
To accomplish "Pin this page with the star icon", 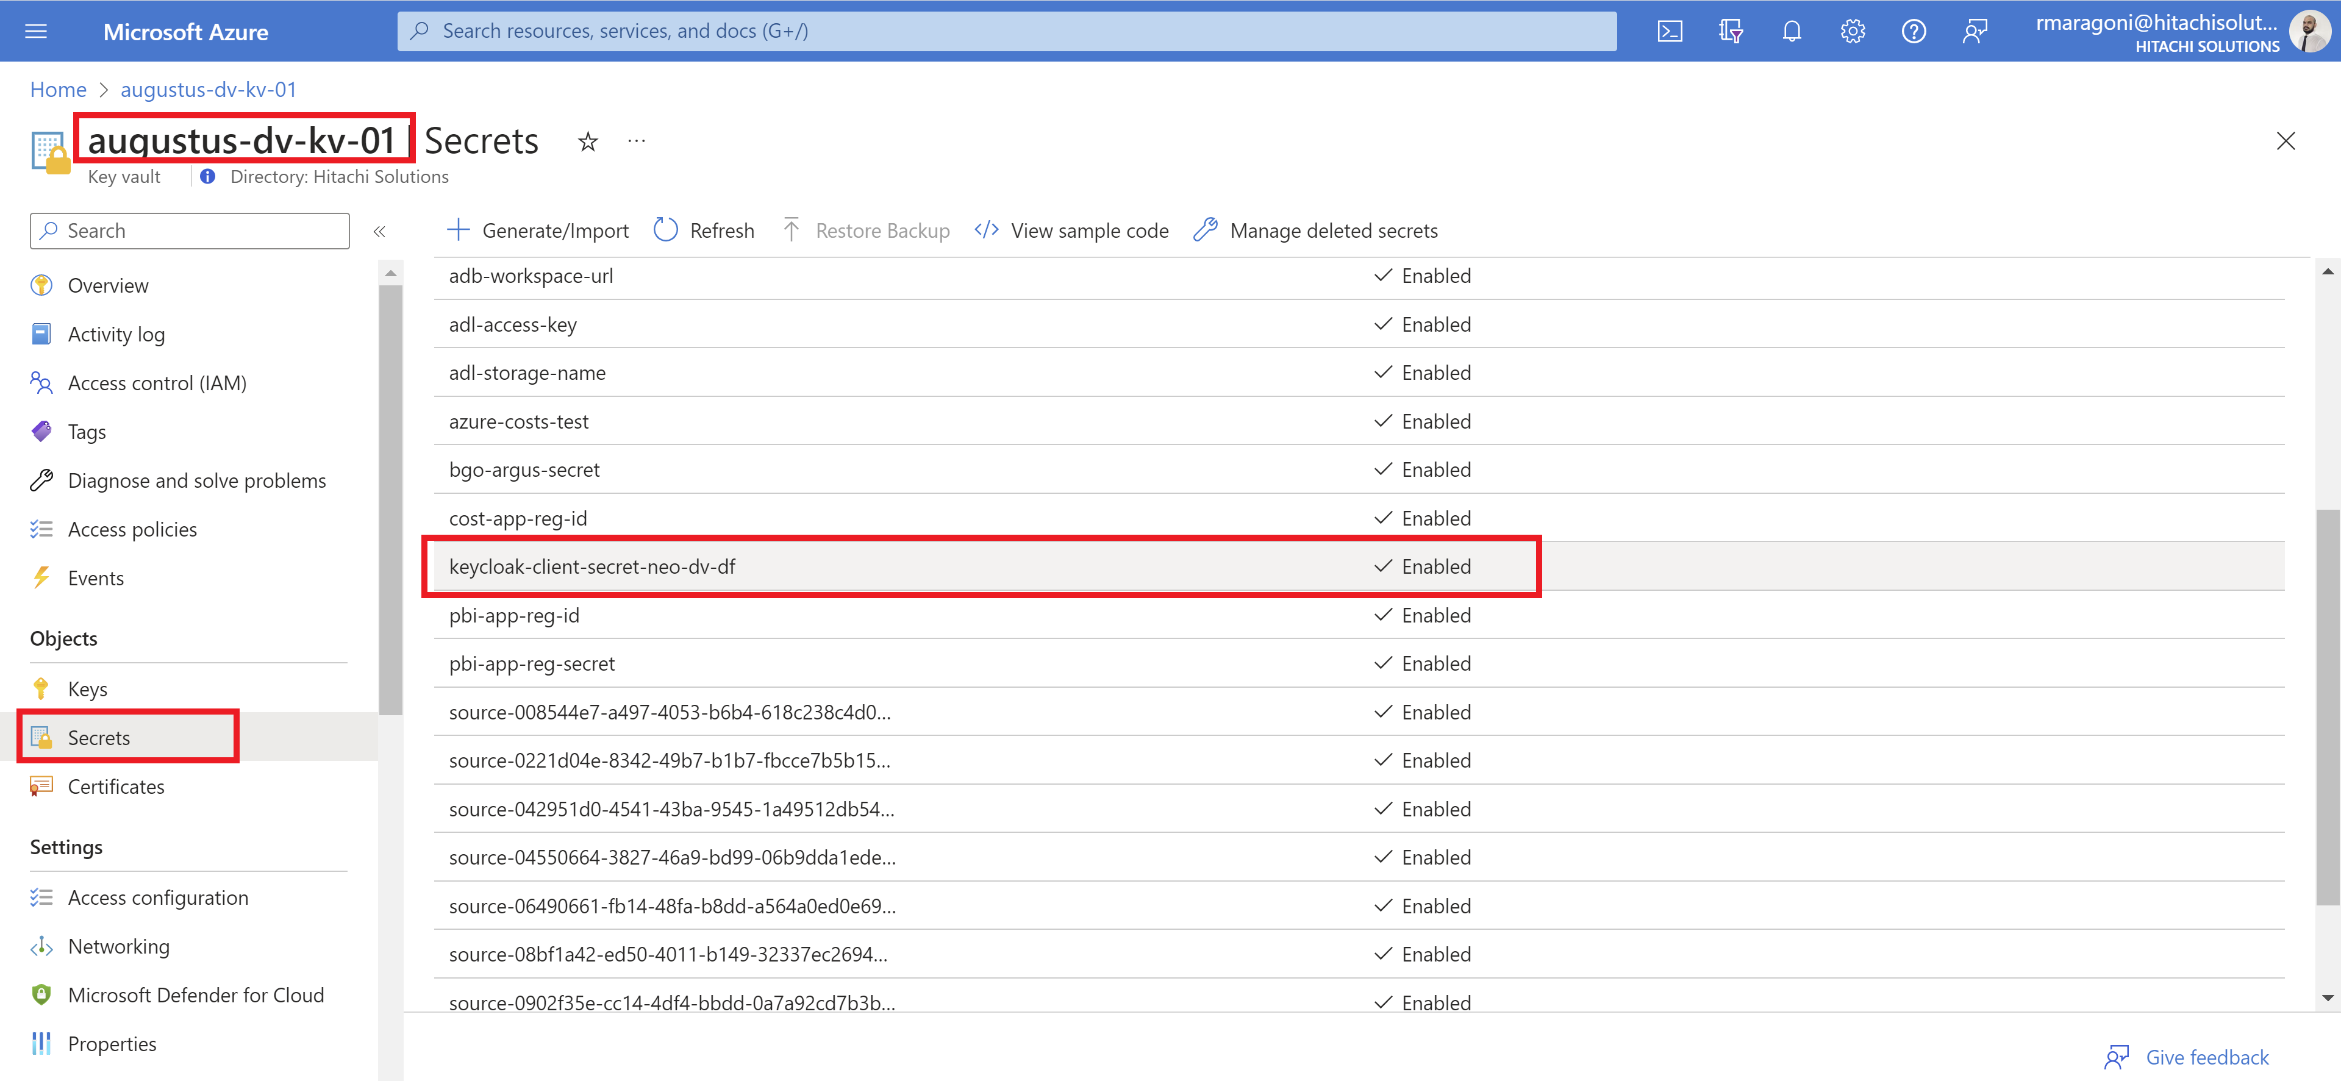I will pos(588,141).
